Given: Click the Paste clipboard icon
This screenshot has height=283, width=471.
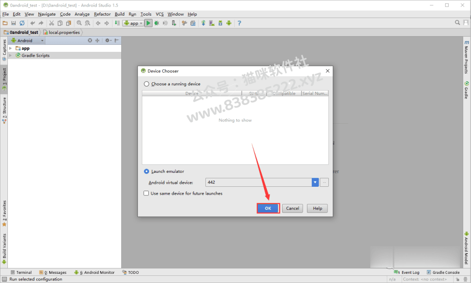Looking at the screenshot, I should point(69,23).
